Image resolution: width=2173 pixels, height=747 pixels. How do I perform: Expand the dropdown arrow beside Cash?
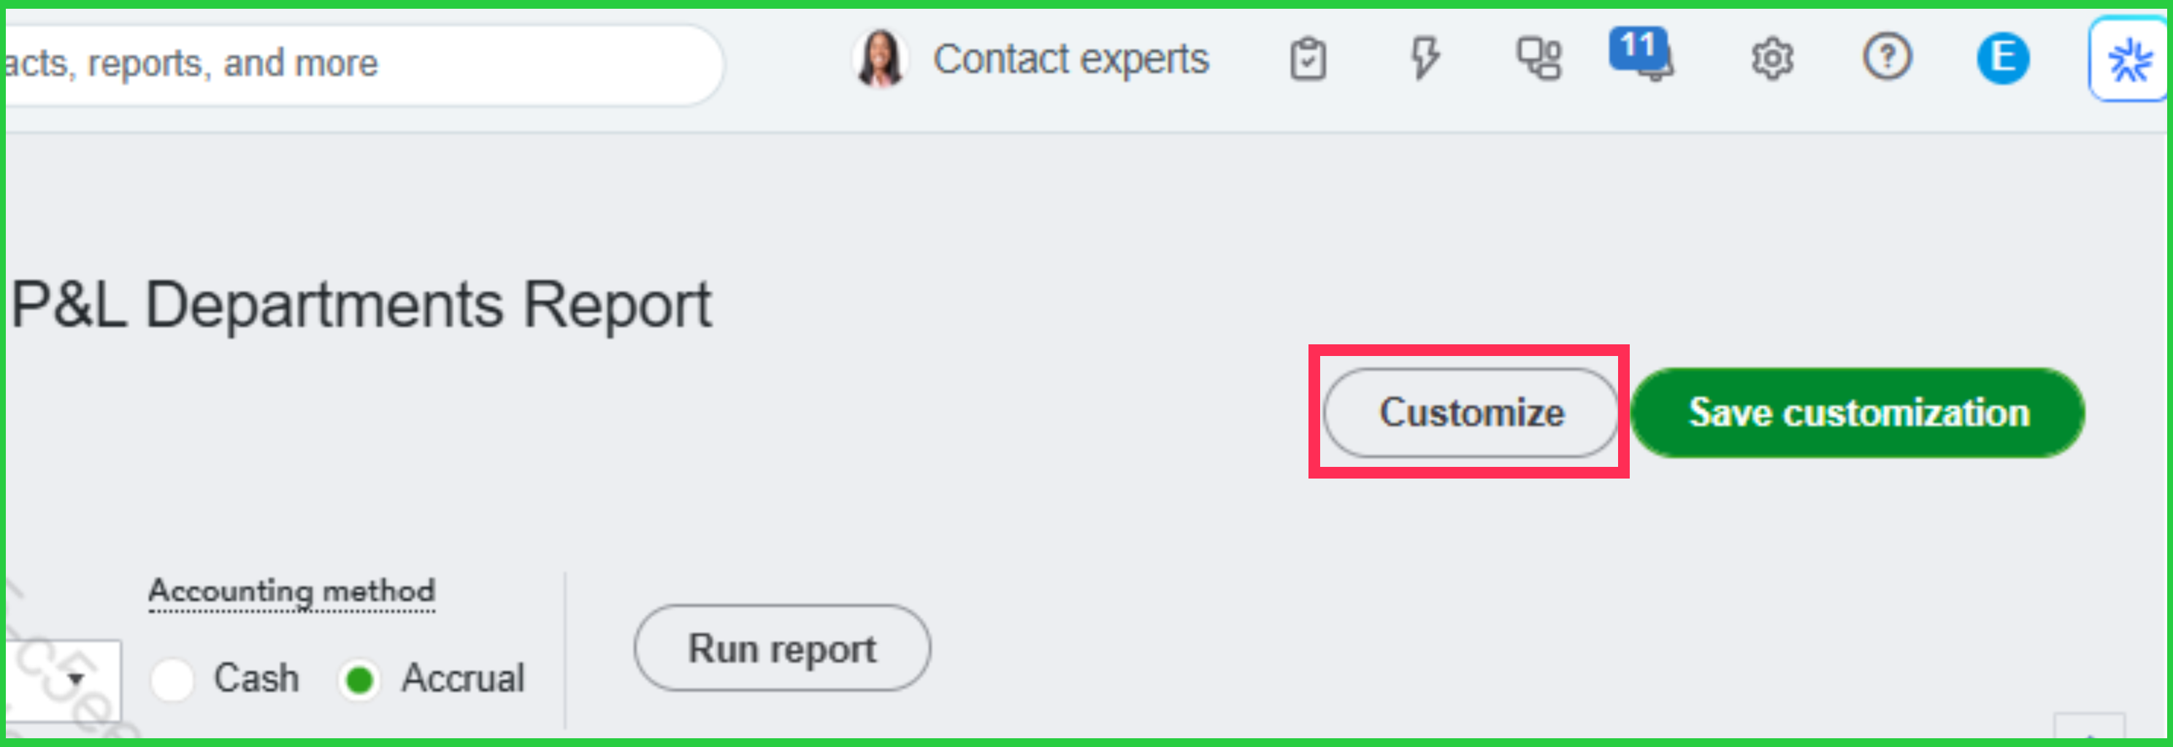pyautogui.click(x=76, y=678)
